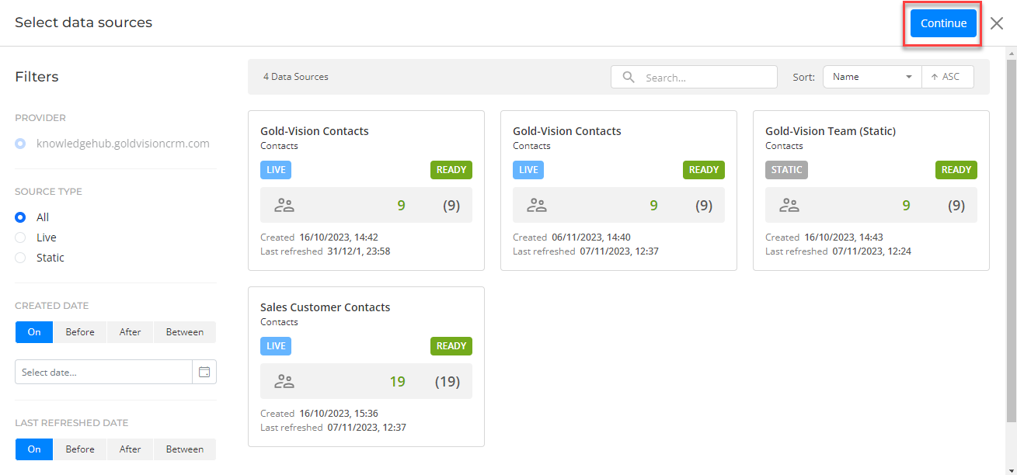This screenshot has width=1017, height=475.
Task: Open the Sales Customer Contacts title
Action: tap(326, 307)
